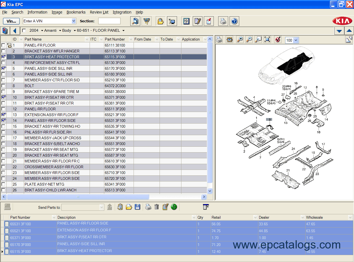Click the Vin... button
The height and width of the screenshot is (262, 354).
point(11,21)
